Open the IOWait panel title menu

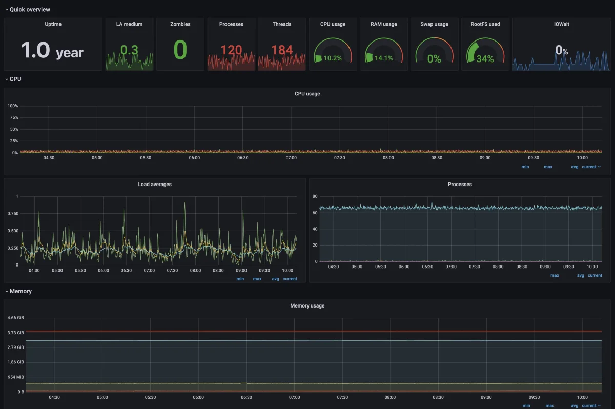tap(562, 24)
